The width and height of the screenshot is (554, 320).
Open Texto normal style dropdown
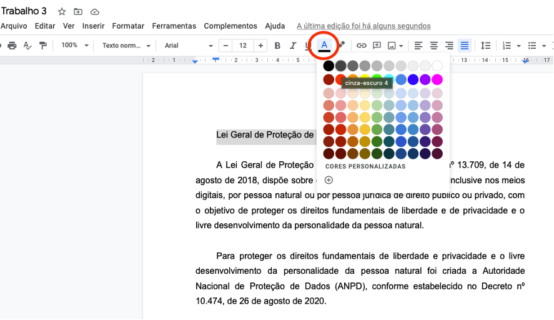coord(126,45)
